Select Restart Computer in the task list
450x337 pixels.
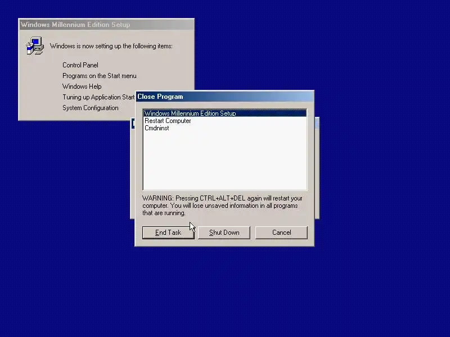point(224,121)
